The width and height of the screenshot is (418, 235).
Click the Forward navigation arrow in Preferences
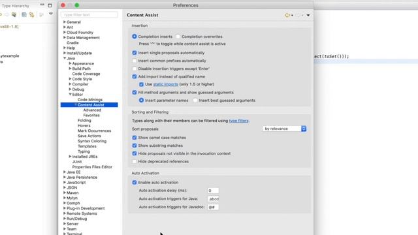coord(298,15)
